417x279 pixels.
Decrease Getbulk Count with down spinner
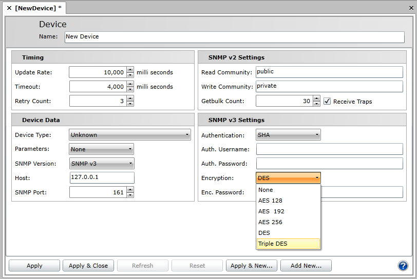pyautogui.click(x=316, y=104)
